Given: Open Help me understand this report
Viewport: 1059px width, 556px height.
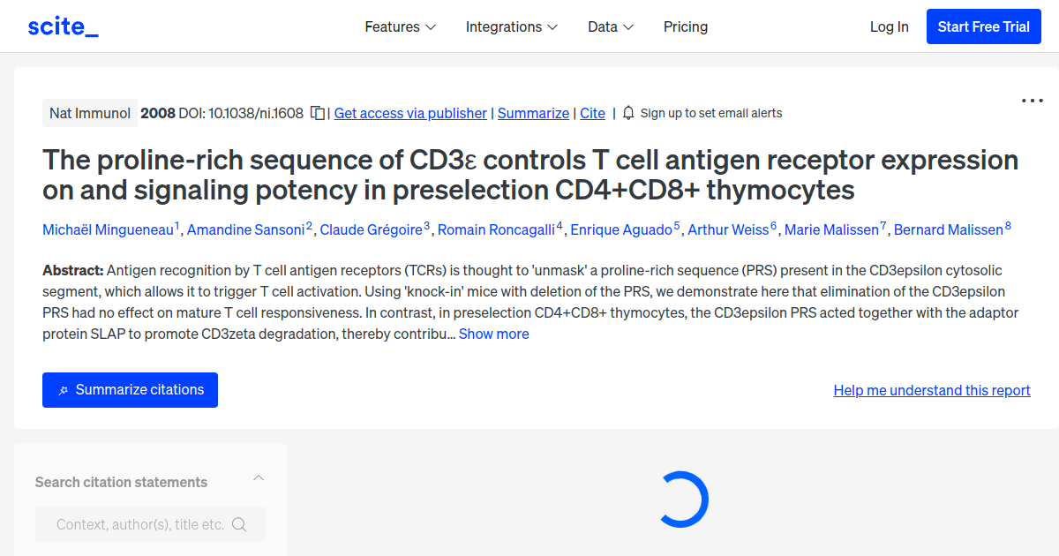Looking at the screenshot, I should [932, 390].
